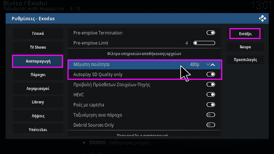This screenshot has width=274, height=154.
Task: Switch to TV Shows tab
Action: [38, 47]
